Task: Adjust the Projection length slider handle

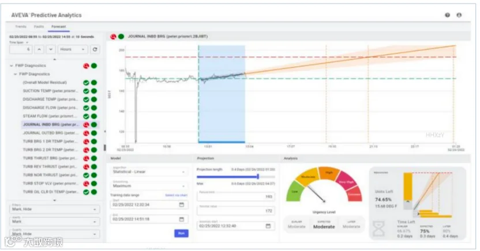Action: [258, 177]
